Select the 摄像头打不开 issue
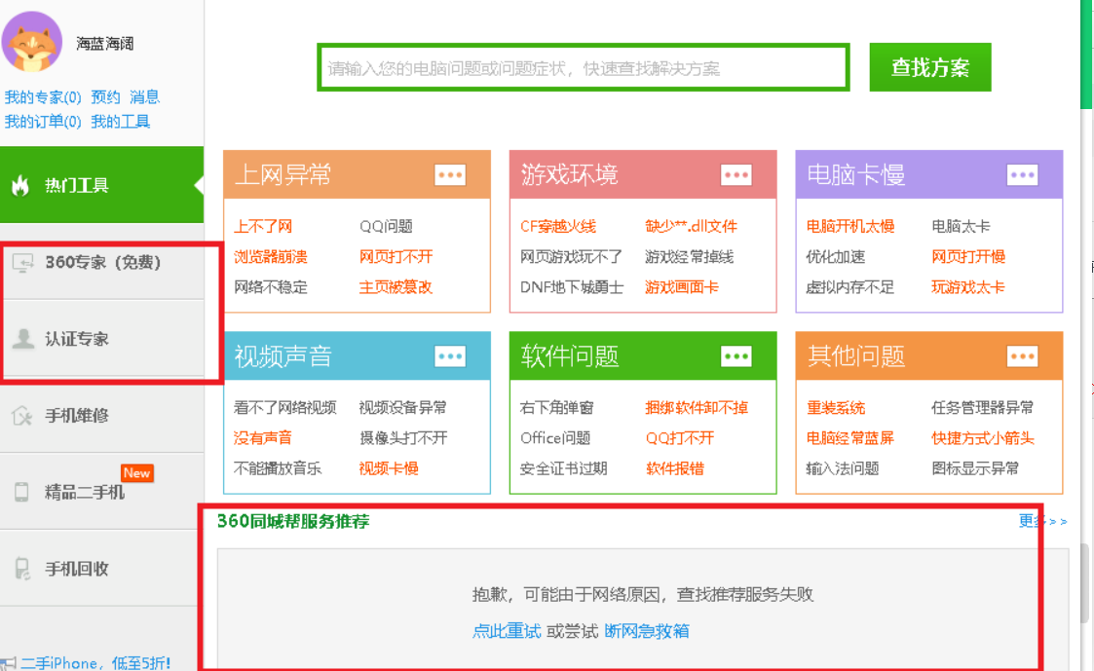Image resolution: width=1094 pixels, height=671 pixels. click(403, 438)
